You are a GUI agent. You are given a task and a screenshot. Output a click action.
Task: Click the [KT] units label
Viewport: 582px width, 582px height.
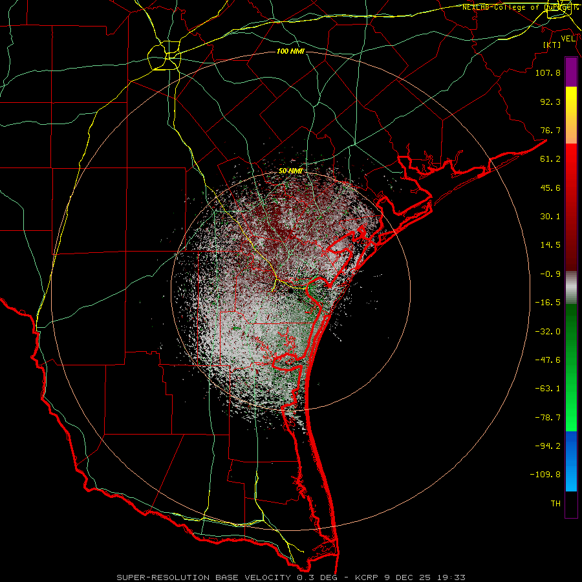552,45
